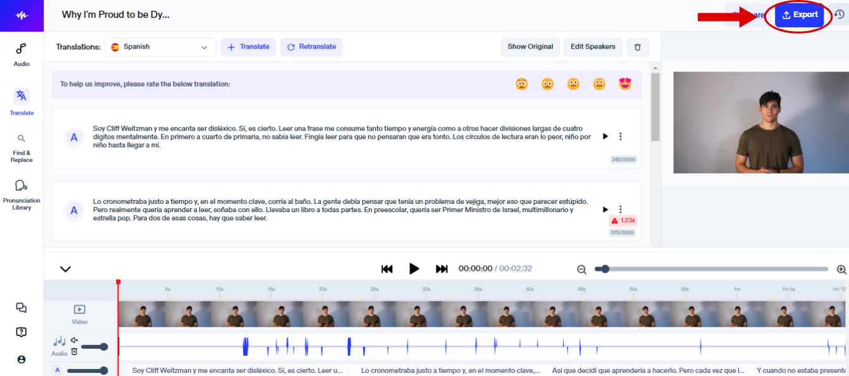
Task: Collapse the timeline panel with the chevron
Action: click(x=64, y=268)
